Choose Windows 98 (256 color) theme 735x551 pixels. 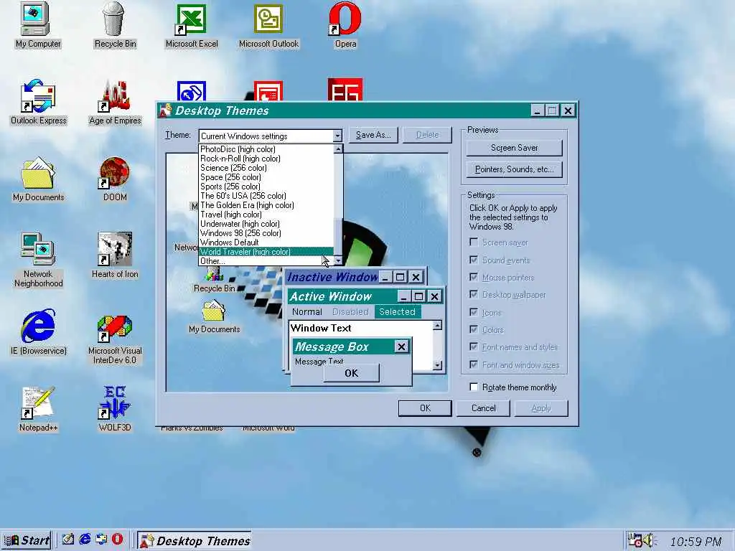click(x=266, y=233)
